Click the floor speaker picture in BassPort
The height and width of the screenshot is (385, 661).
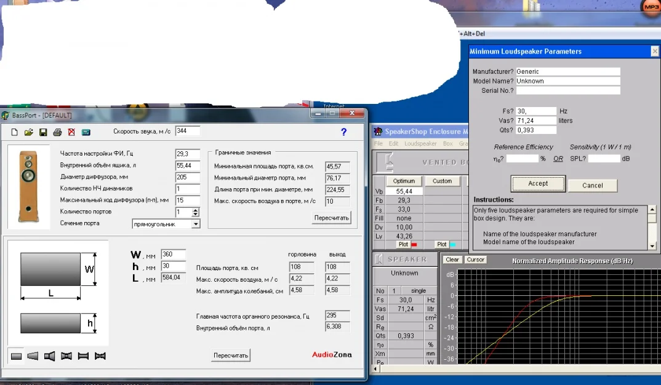point(28,186)
